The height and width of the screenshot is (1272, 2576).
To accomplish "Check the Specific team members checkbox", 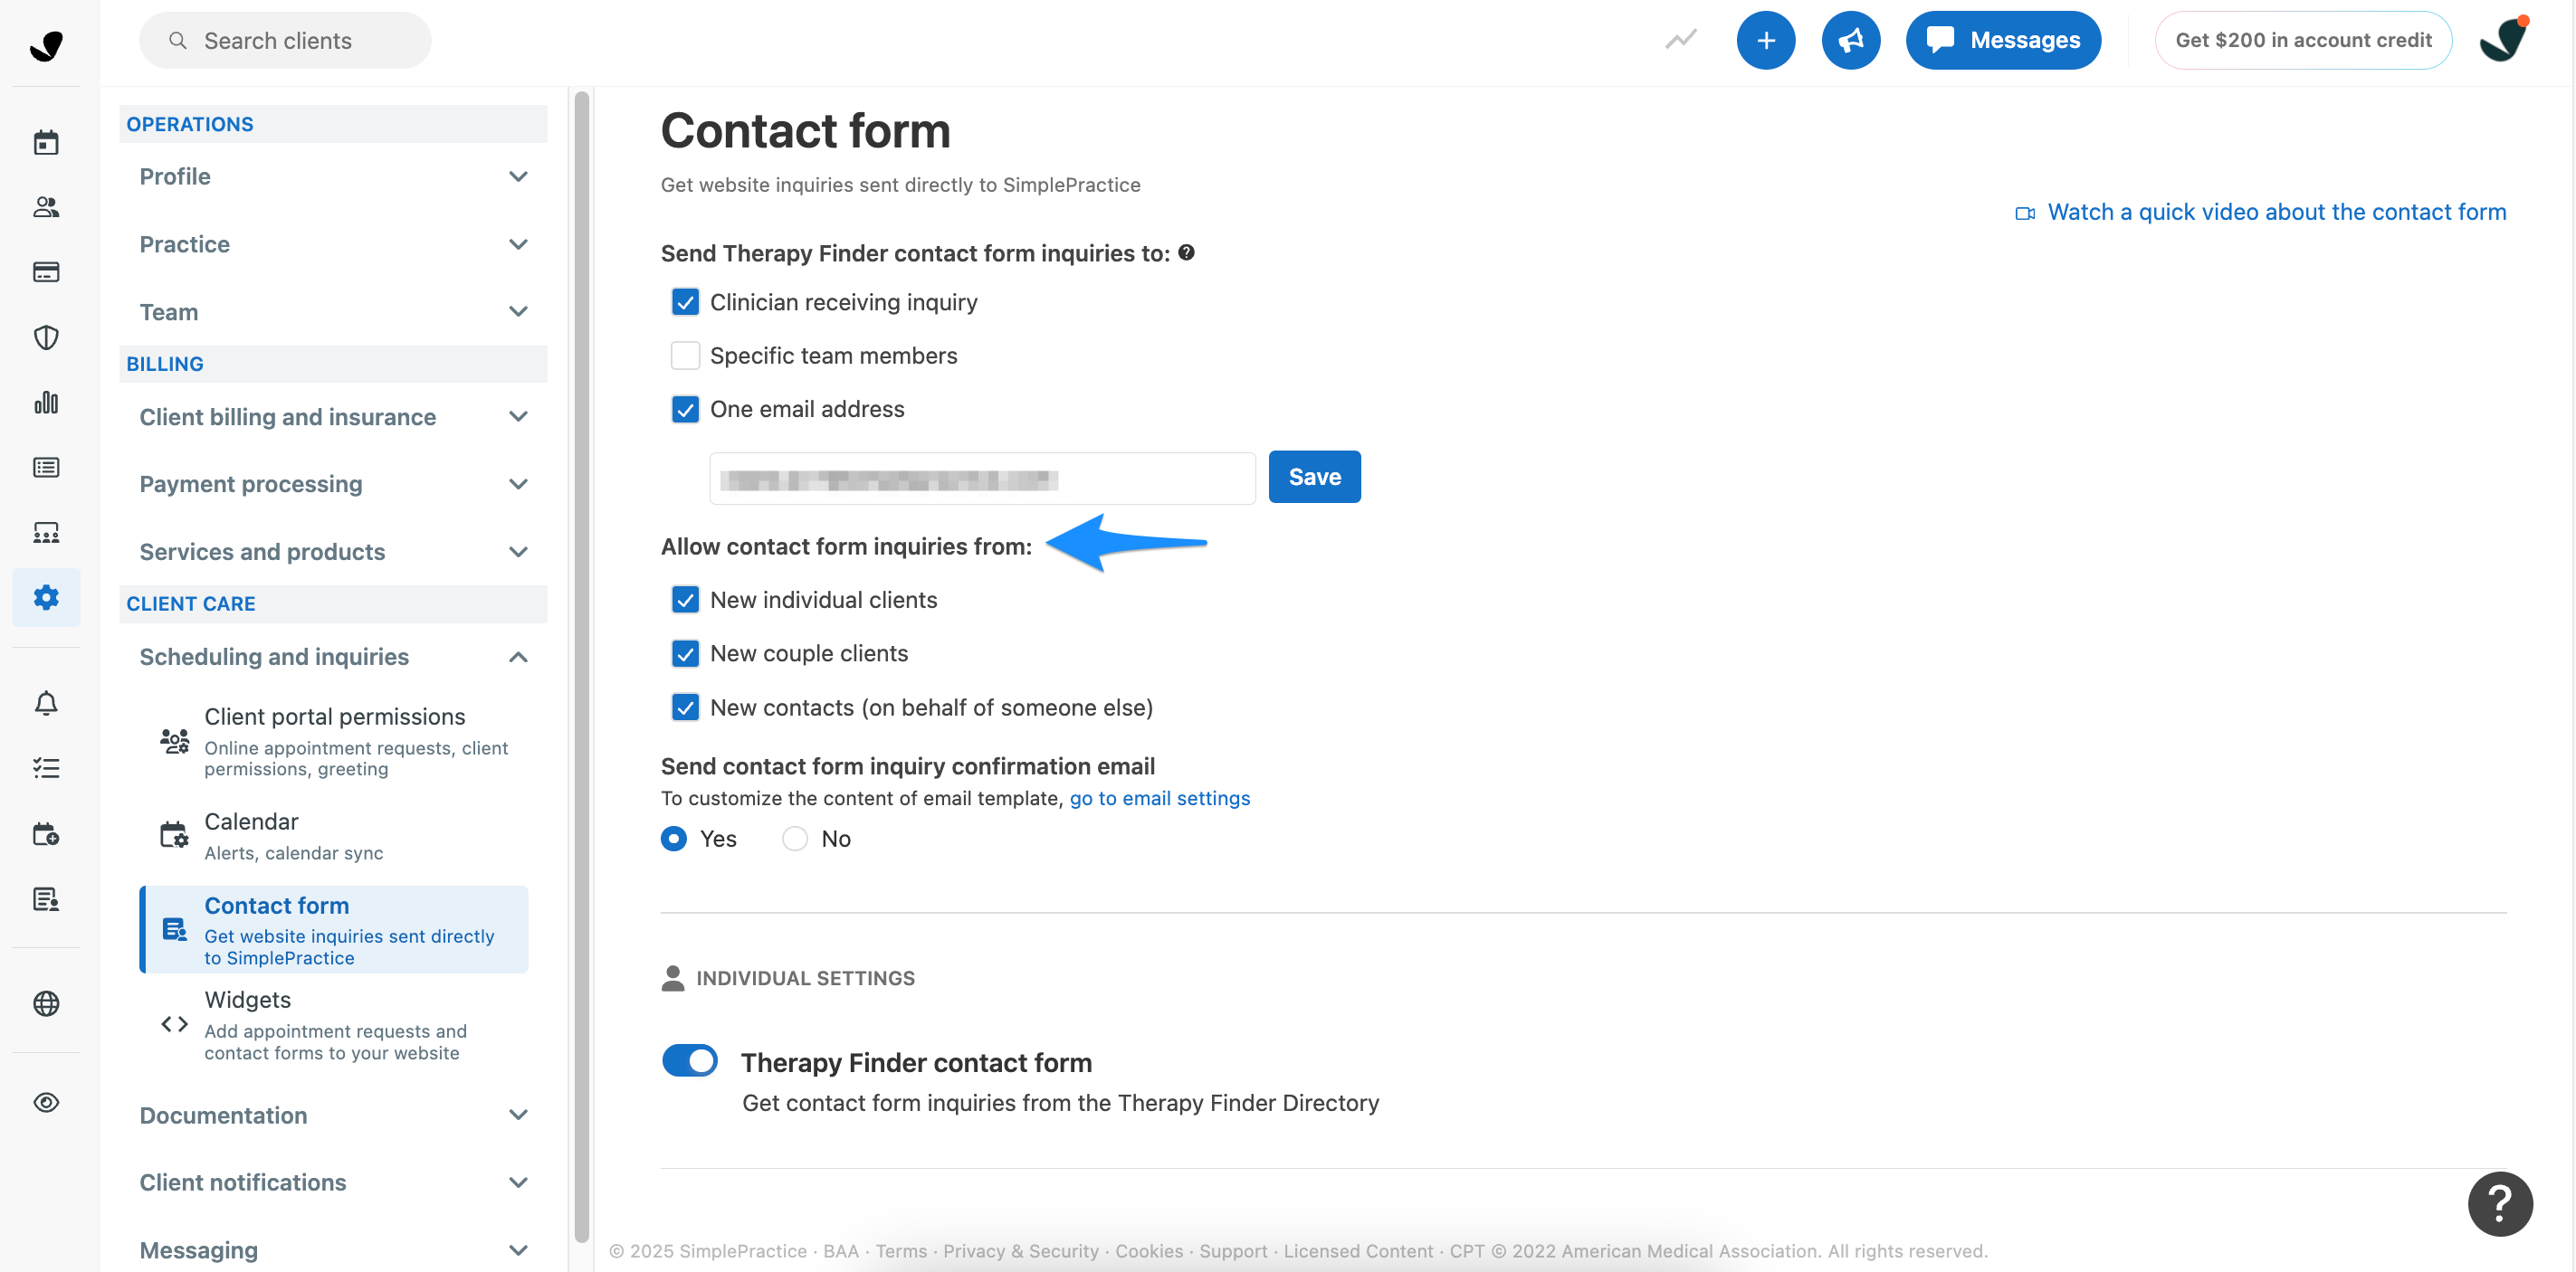I will tap(685, 356).
